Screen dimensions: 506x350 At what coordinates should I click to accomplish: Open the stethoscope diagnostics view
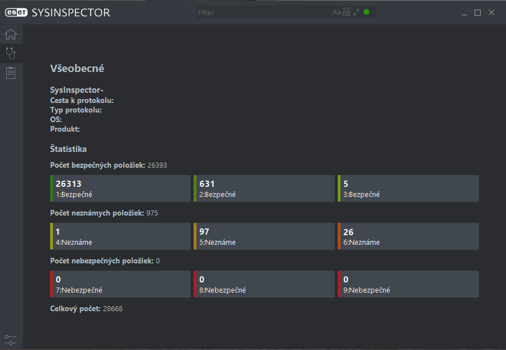coord(11,53)
